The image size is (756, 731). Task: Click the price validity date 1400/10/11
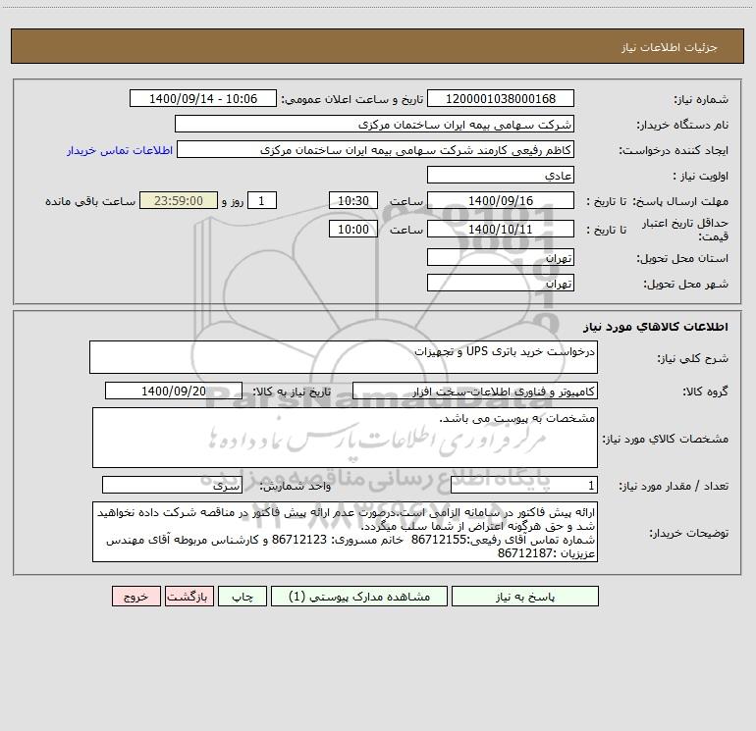pos(501,229)
